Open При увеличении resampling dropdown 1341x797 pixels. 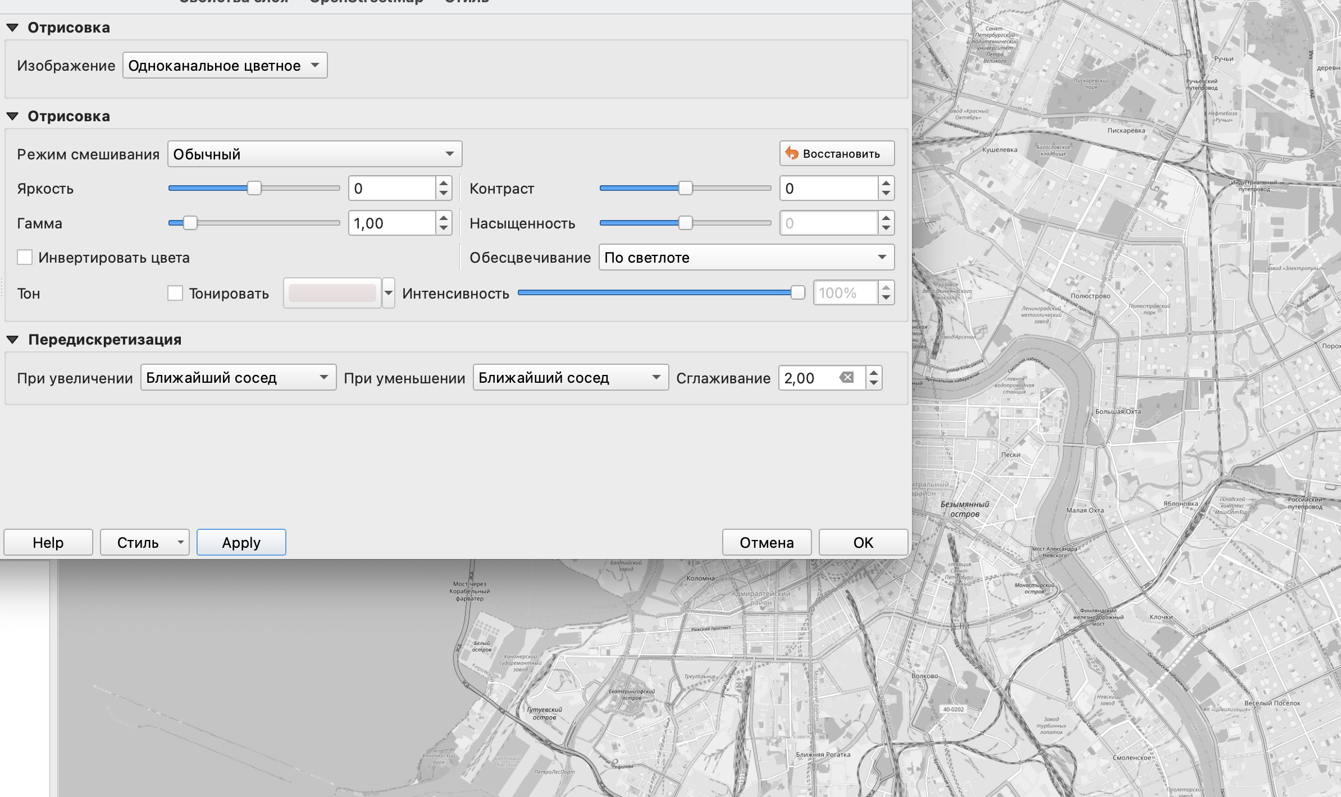238,378
